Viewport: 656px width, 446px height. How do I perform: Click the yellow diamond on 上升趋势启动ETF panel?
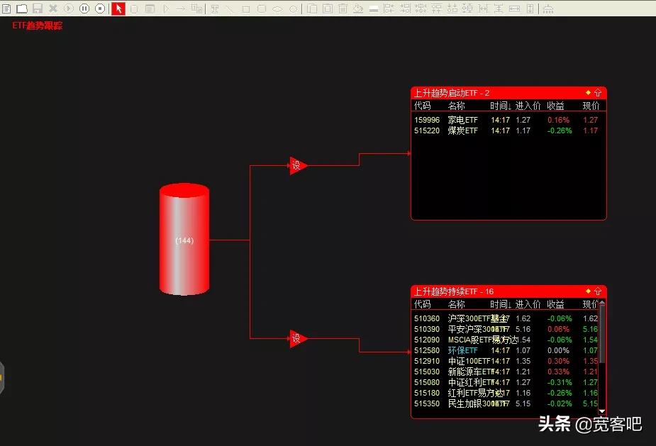click(x=588, y=93)
